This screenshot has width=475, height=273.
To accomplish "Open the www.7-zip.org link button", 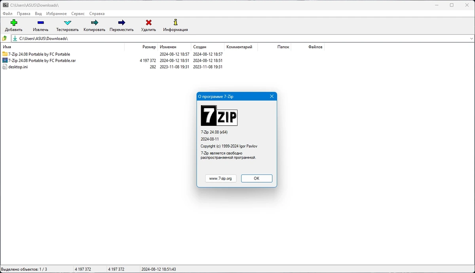I will coord(220,178).
